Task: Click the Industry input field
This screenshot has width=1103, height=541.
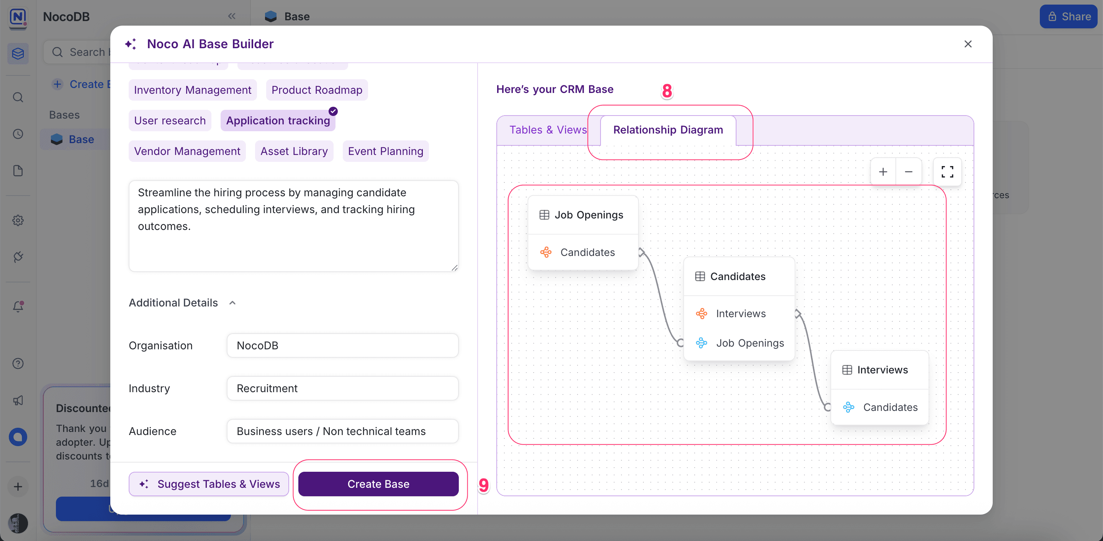Action: point(342,388)
